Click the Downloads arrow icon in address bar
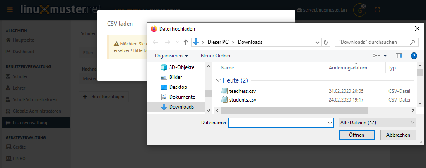The image size is (426, 168). tap(196, 42)
